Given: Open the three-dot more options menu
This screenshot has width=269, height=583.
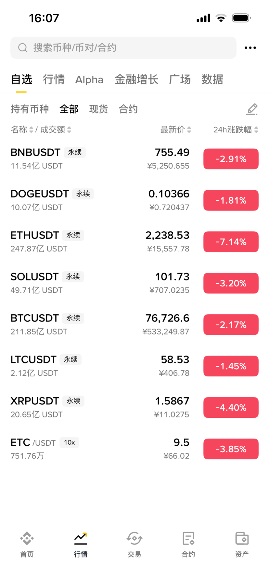Looking at the screenshot, I should point(250,48).
